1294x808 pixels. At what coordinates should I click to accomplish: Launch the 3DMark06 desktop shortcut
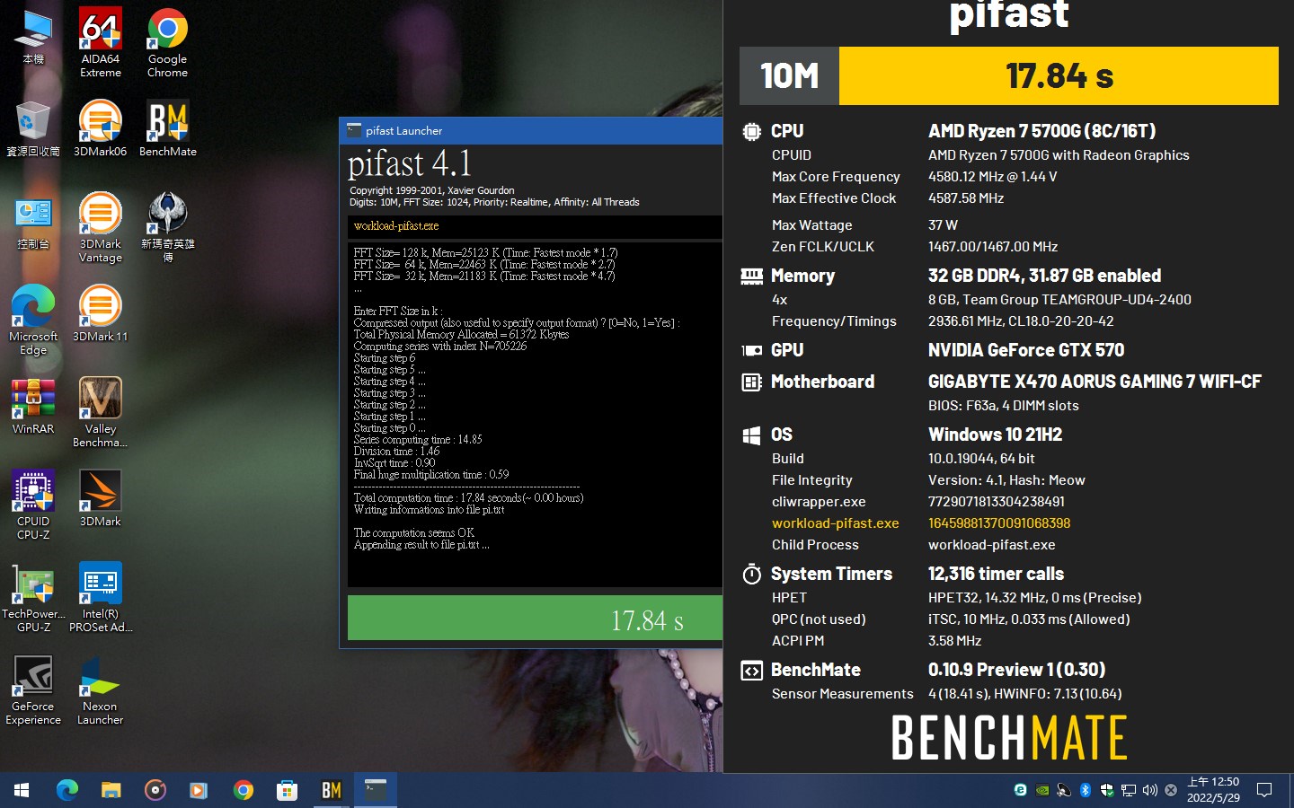(x=101, y=128)
